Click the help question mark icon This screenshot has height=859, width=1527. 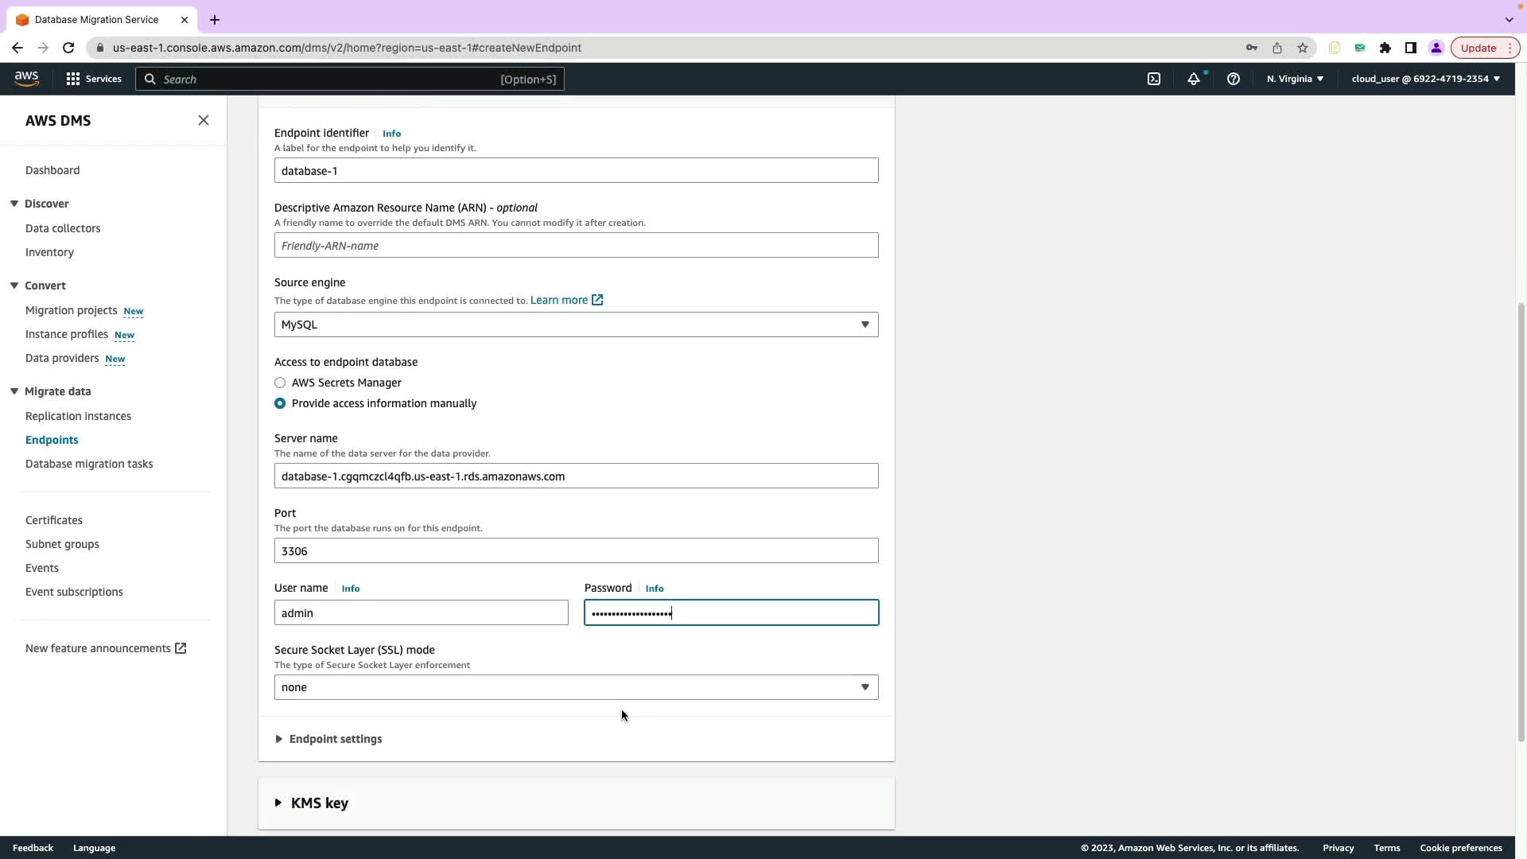point(1233,79)
